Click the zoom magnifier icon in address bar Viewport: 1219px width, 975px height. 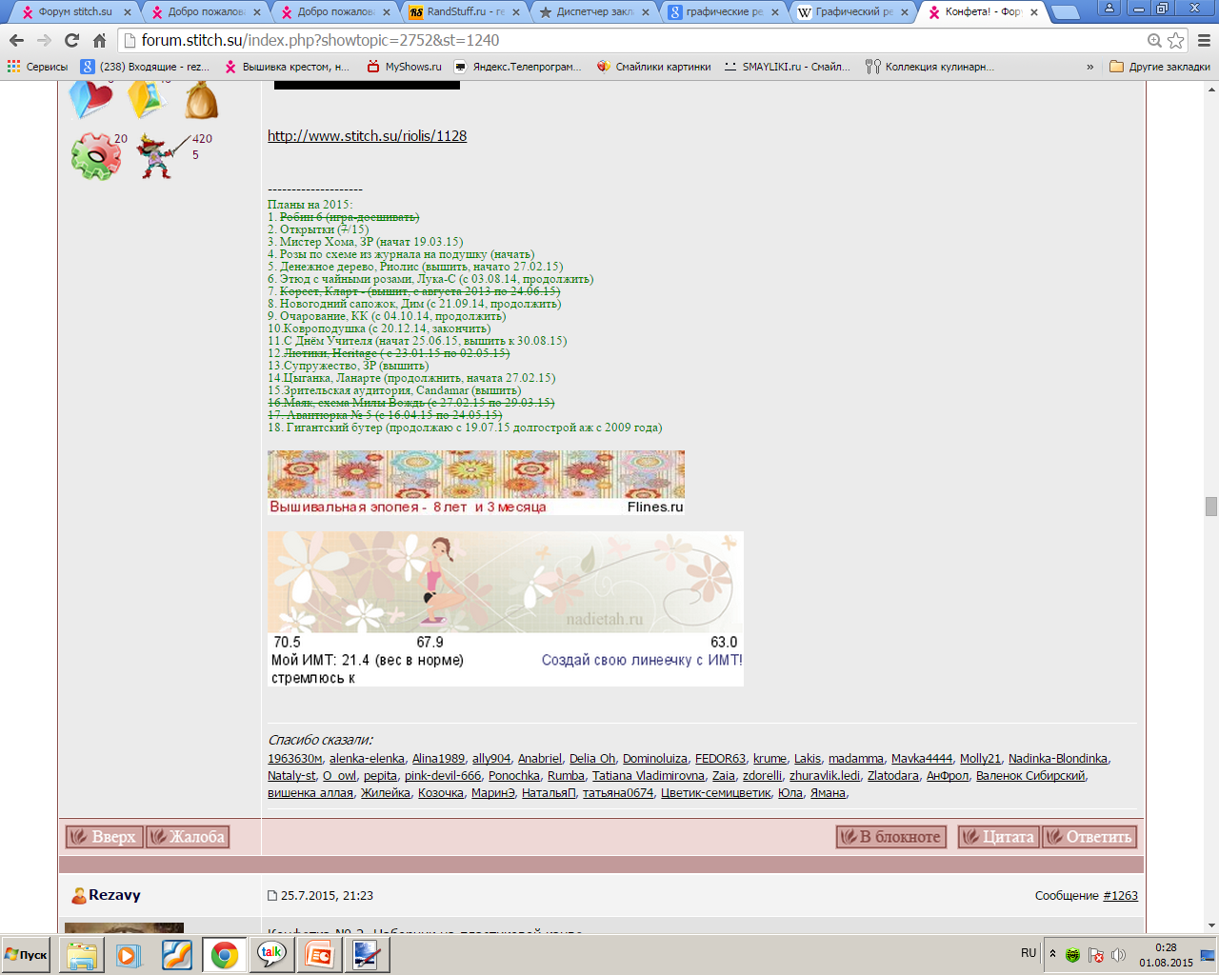(1154, 40)
